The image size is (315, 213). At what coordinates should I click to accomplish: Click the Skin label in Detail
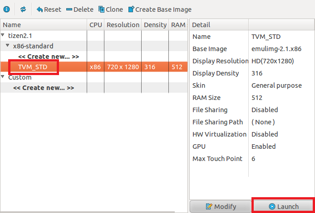pyautogui.click(x=199, y=85)
